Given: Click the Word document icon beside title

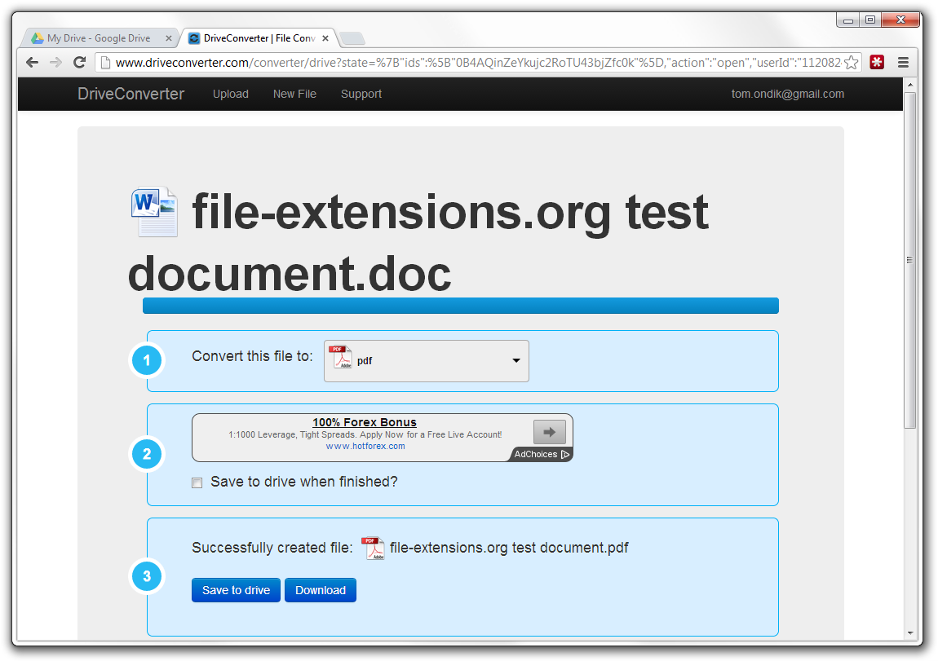Looking at the screenshot, I should coord(154,212).
